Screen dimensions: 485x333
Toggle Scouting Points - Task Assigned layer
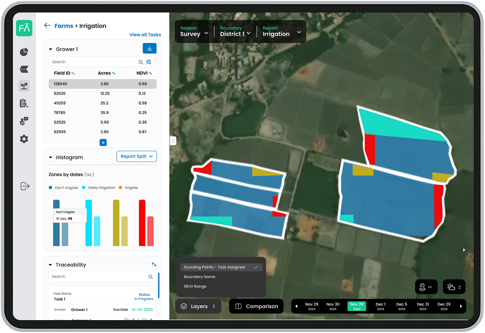coord(221,267)
